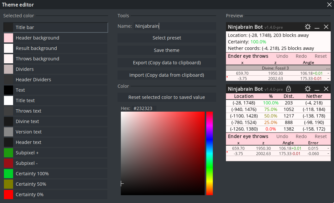This screenshot has height=203, width=334.
Task: Click the Nether coords line in top preview
Action: [x=271, y=48]
